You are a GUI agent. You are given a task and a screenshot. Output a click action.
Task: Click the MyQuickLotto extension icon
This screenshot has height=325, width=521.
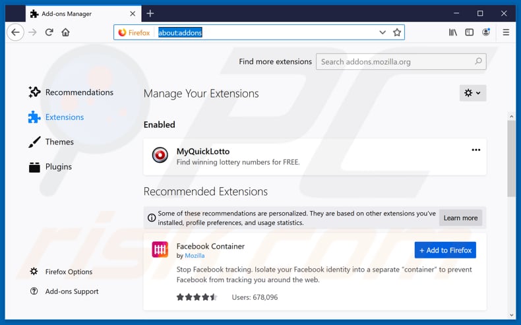pos(160,155)
